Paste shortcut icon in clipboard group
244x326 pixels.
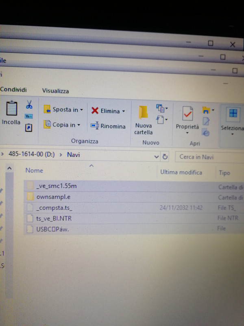[x=28, y=128]
